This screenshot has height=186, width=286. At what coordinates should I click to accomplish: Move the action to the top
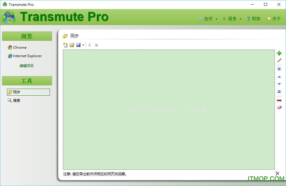pos(279,69)
